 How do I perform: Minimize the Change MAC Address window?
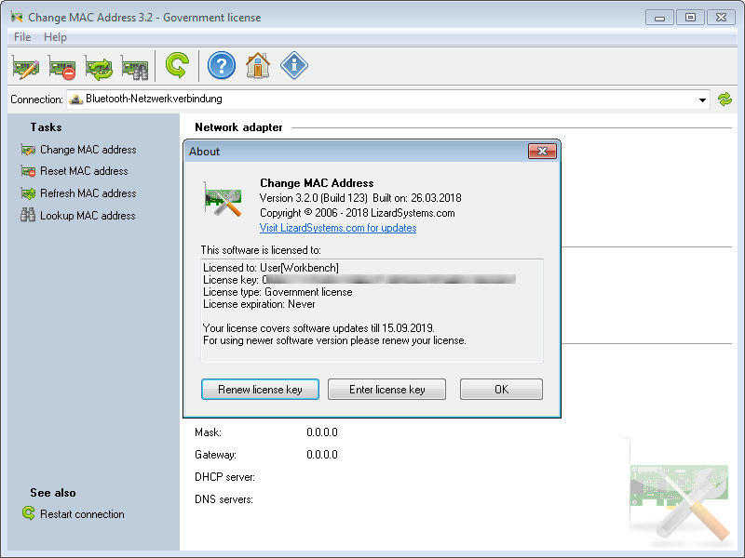(x=659, y=18)
